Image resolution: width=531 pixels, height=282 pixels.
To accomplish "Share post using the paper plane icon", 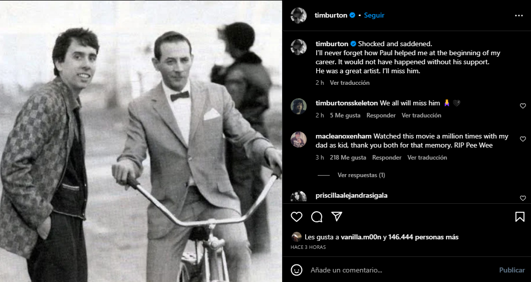I will [337, 217].
